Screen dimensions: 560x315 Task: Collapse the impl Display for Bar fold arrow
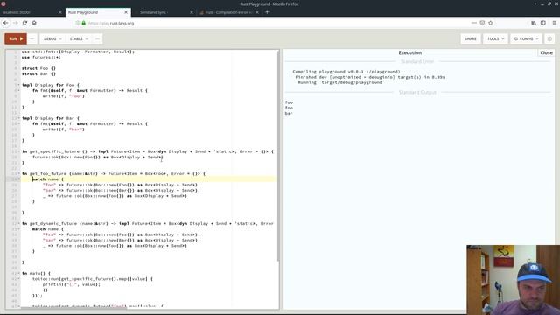click(18, 118)
